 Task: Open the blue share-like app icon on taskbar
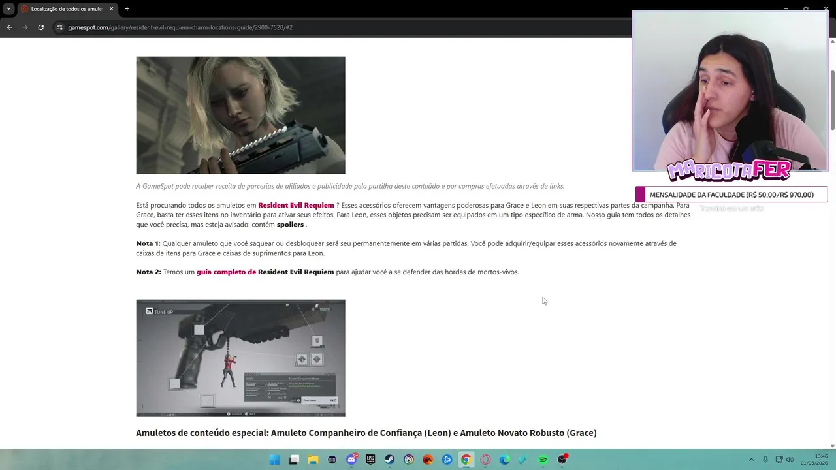pyautogui.click(x=447, y=460)
